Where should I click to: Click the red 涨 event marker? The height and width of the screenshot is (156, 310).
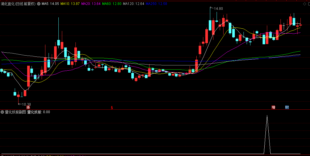(28, 107)
